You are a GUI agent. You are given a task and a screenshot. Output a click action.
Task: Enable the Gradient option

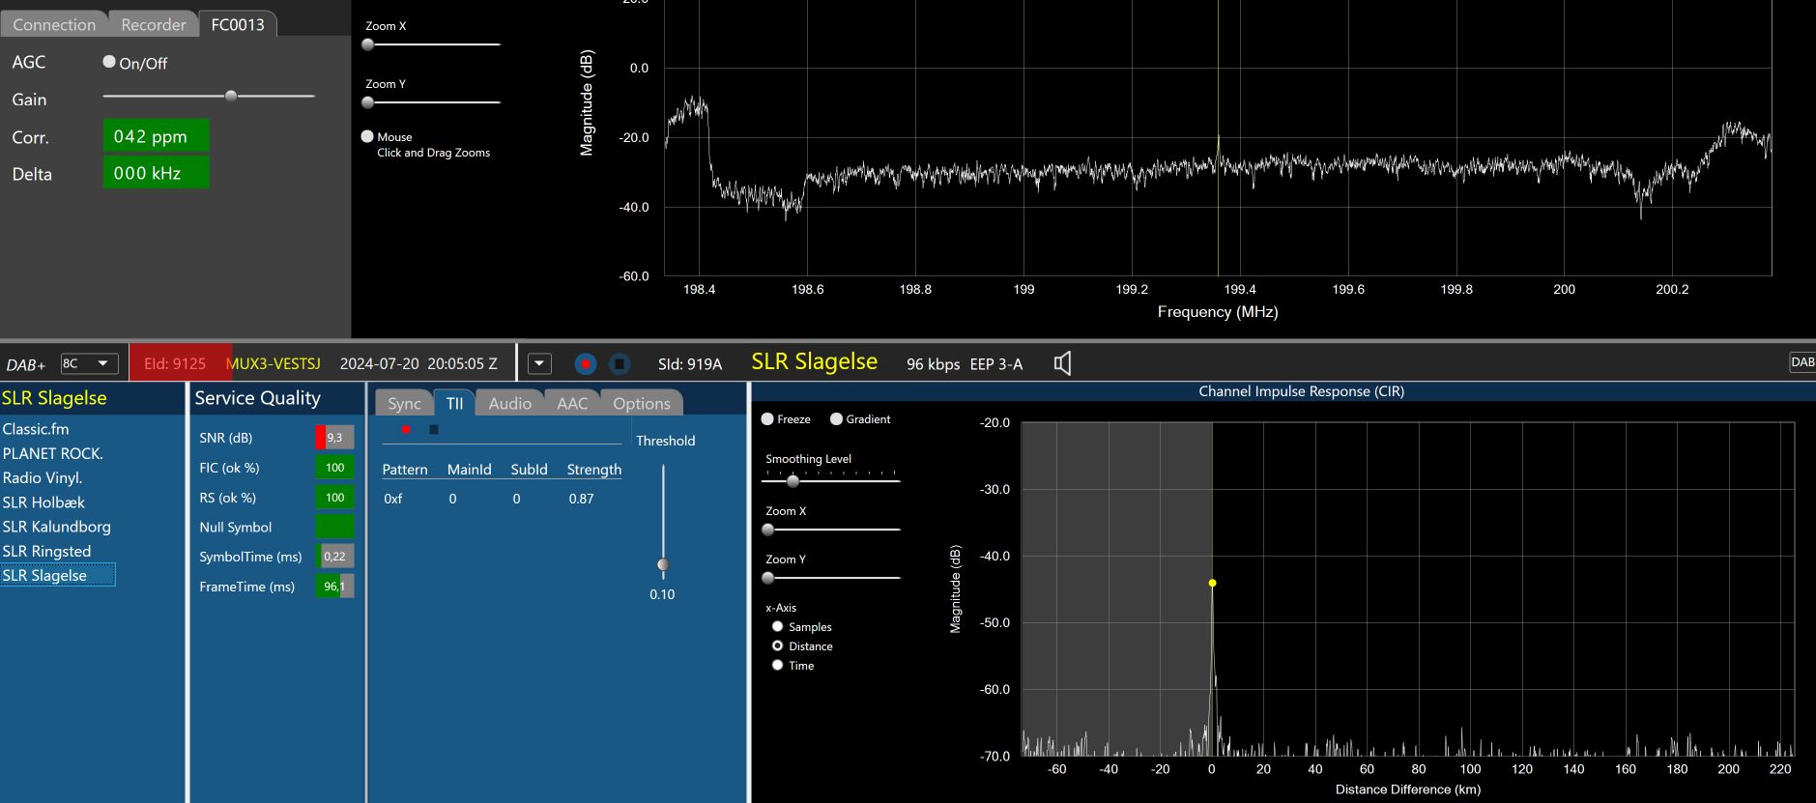coord(837,419)
